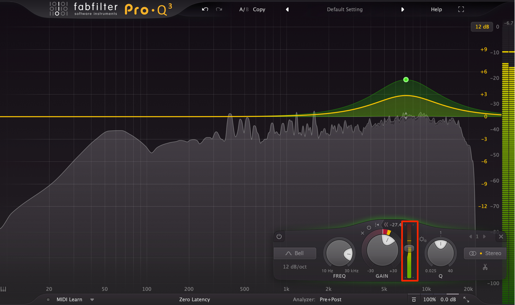Click the Q knob
Screen dimensions: 515x305
click(441, 252)
